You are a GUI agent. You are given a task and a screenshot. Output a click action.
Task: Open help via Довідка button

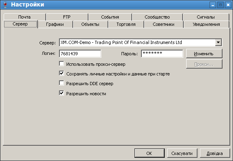coord(215,153)
